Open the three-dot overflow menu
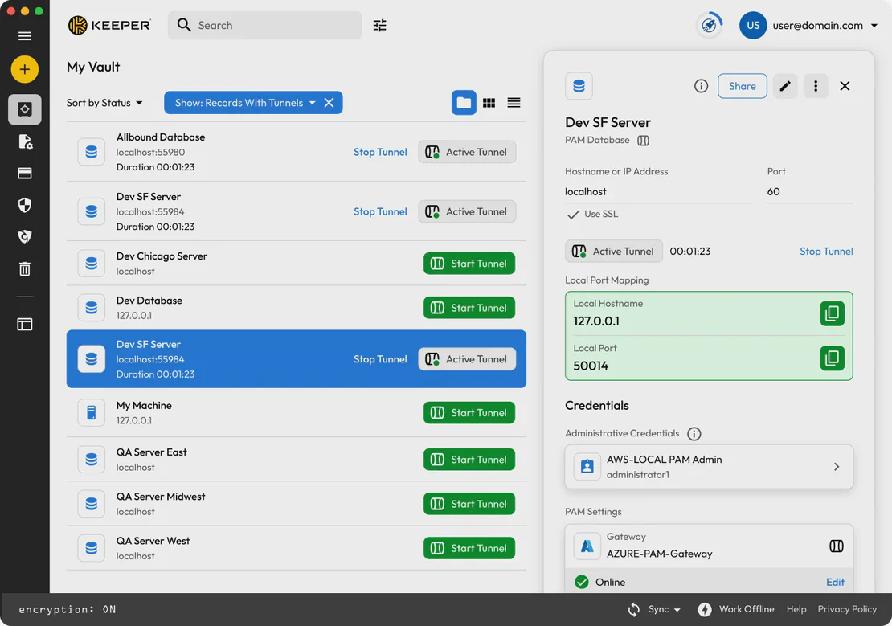The height and width of the screenshot is (626, 892). pos(816,85)
